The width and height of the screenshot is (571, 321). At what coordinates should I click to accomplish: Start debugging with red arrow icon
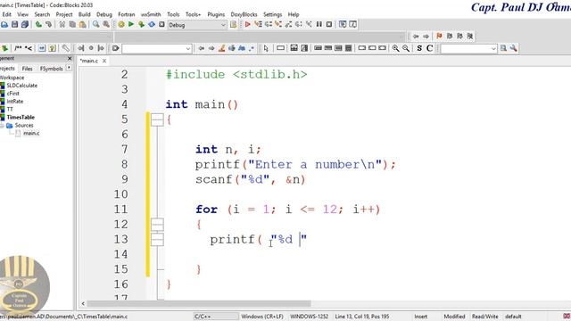coord(248,24)
